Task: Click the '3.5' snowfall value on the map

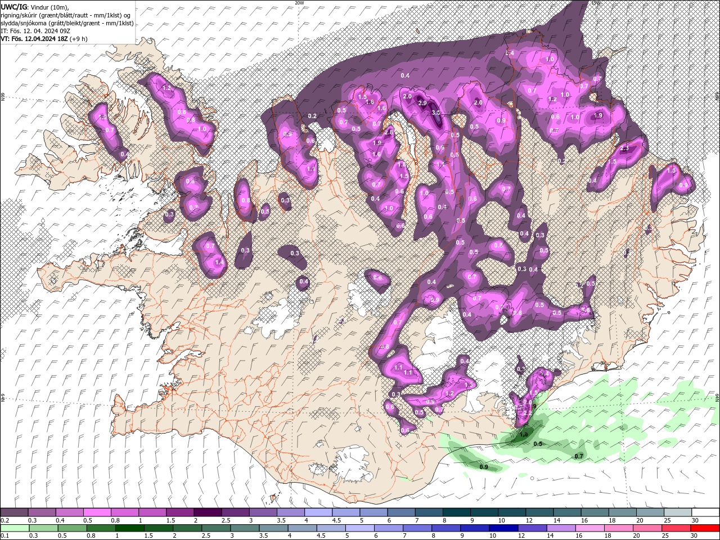Action: tap(436, 112)
